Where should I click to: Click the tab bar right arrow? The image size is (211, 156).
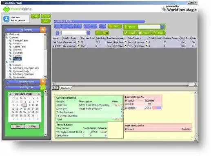tap(57, 88)
